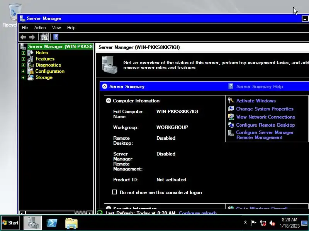This screenshot has width=309, height=231.
Task: Expand the Configuration tree node
Action: click(x=23, y=71)
